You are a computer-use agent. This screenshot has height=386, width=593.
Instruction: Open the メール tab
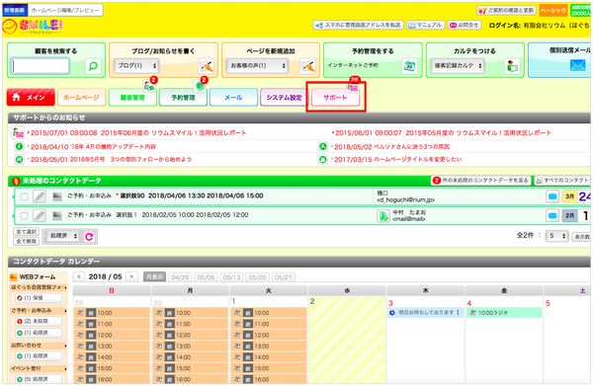(233, 98)
